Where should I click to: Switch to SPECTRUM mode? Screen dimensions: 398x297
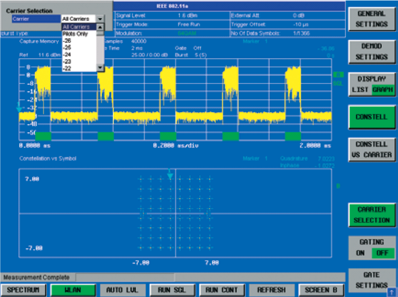tap(22, 290)
